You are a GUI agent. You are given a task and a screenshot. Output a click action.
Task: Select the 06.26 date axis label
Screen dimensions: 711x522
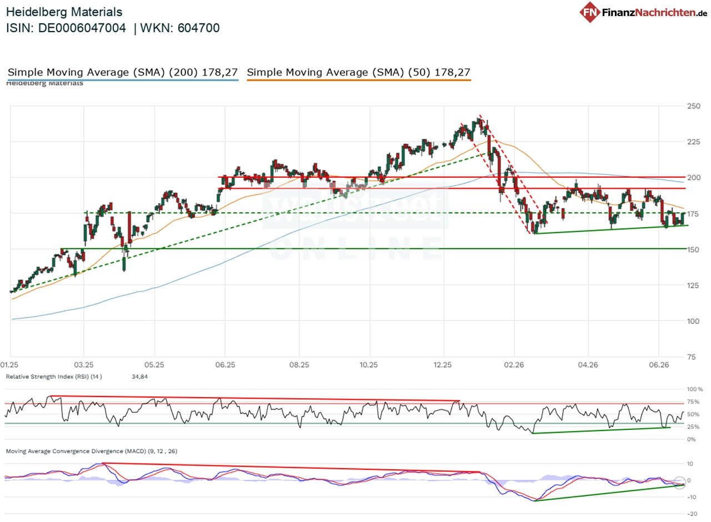pyautogui.click(x=658, y=365)
